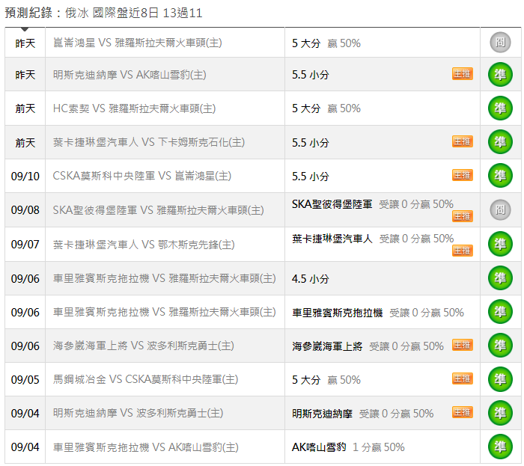This screenshot has height=466, width=524.
Task: Click 明斯克迪納摩 受讓 0 分贏 prediction
Action: (x=363, y=414)
